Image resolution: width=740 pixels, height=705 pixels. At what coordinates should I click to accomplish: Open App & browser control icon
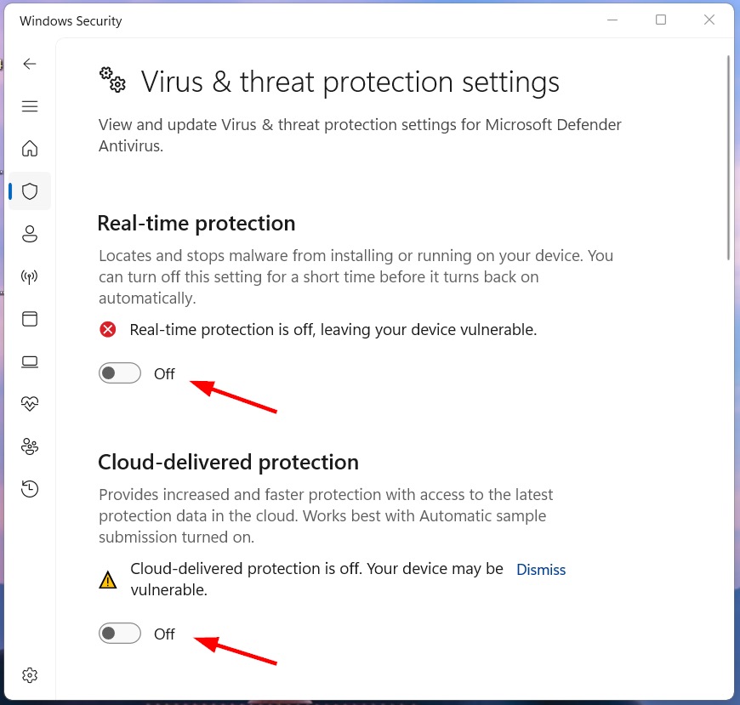coord(30,319)
